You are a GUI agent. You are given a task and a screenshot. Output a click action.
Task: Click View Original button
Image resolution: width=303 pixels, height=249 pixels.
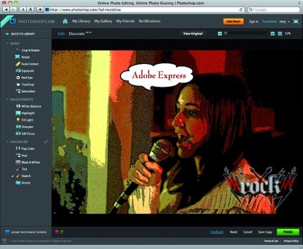(x=193, y=34)
